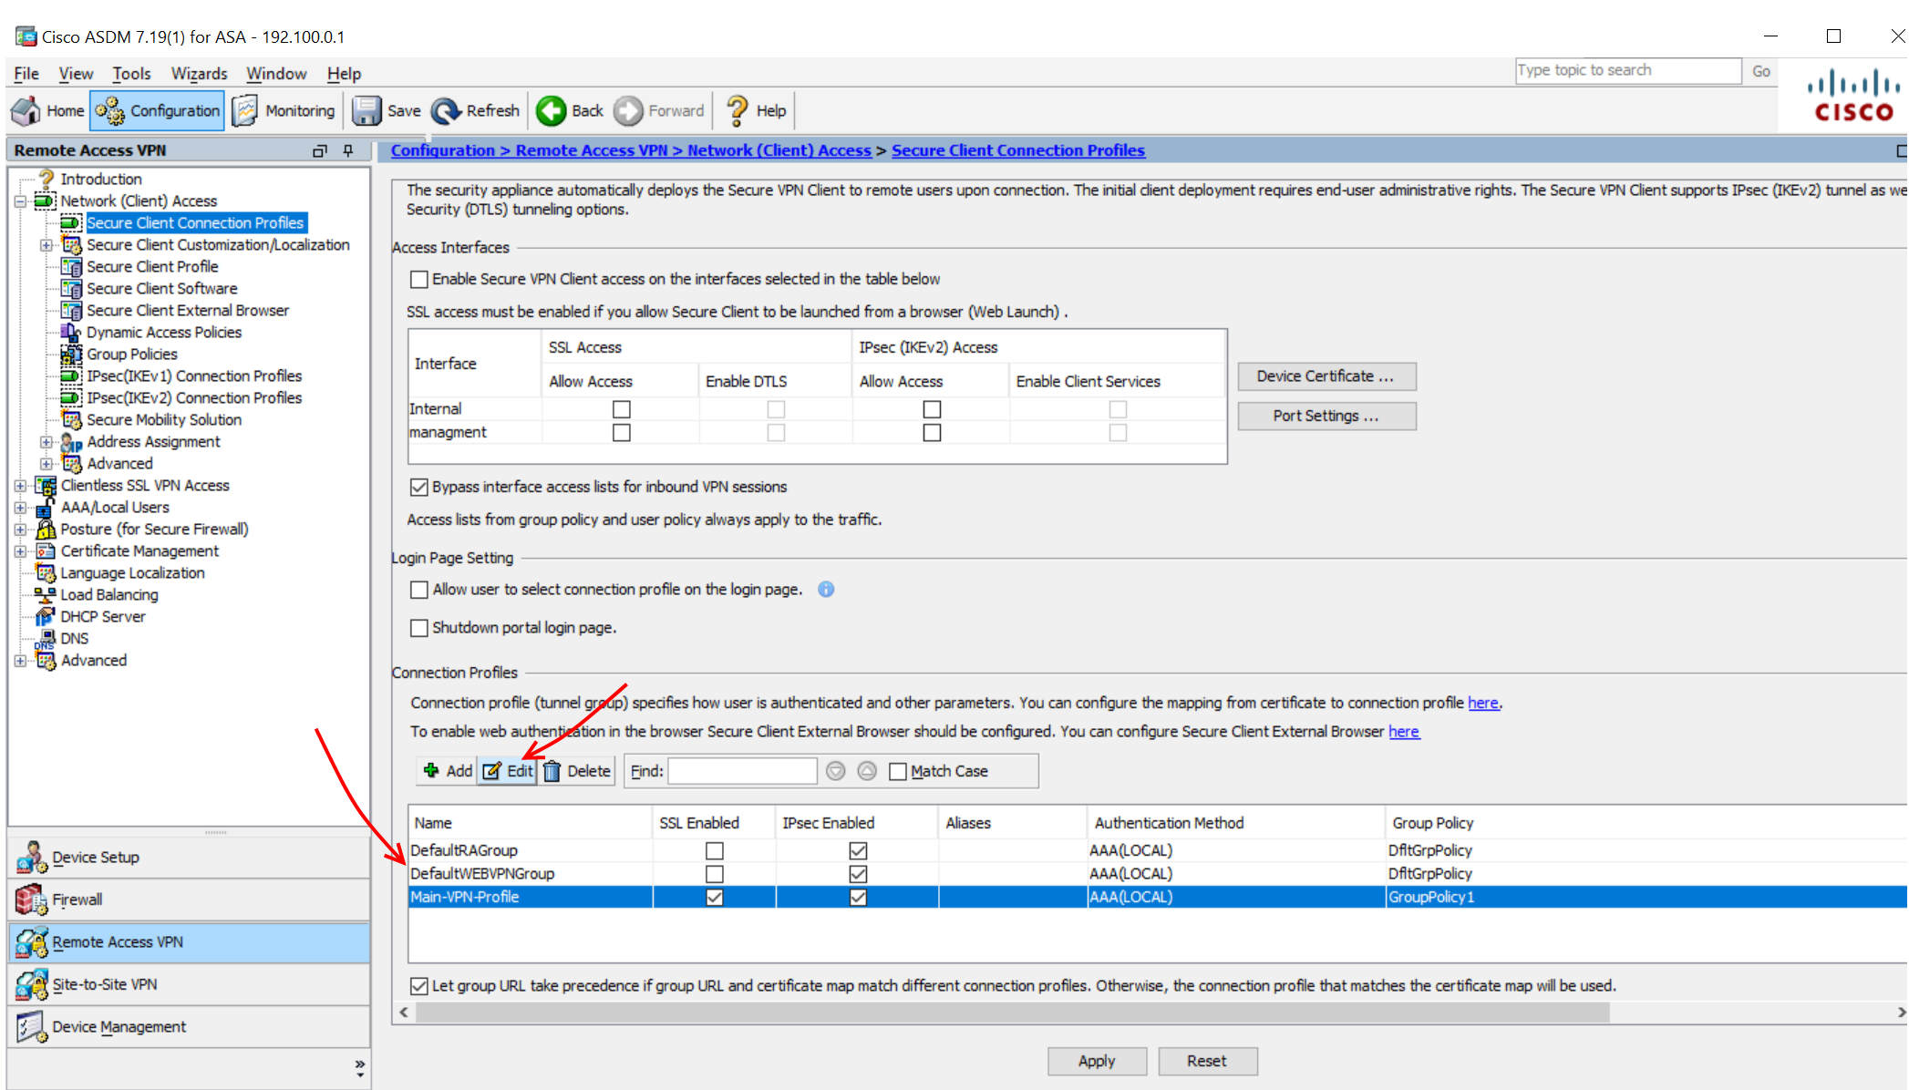Click the horizontal scrollbar at bottom
This screenshot has height=1090, width=1909.
(x=1012, y=1013)
